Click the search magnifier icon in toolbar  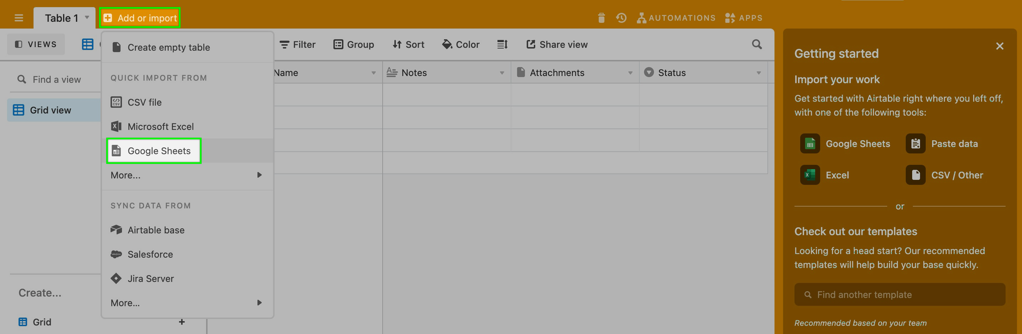tap(757, 44)
